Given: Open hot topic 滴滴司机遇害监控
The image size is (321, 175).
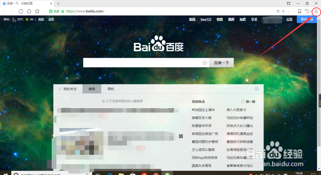Looking at the screenshot, I should [239, 134].
